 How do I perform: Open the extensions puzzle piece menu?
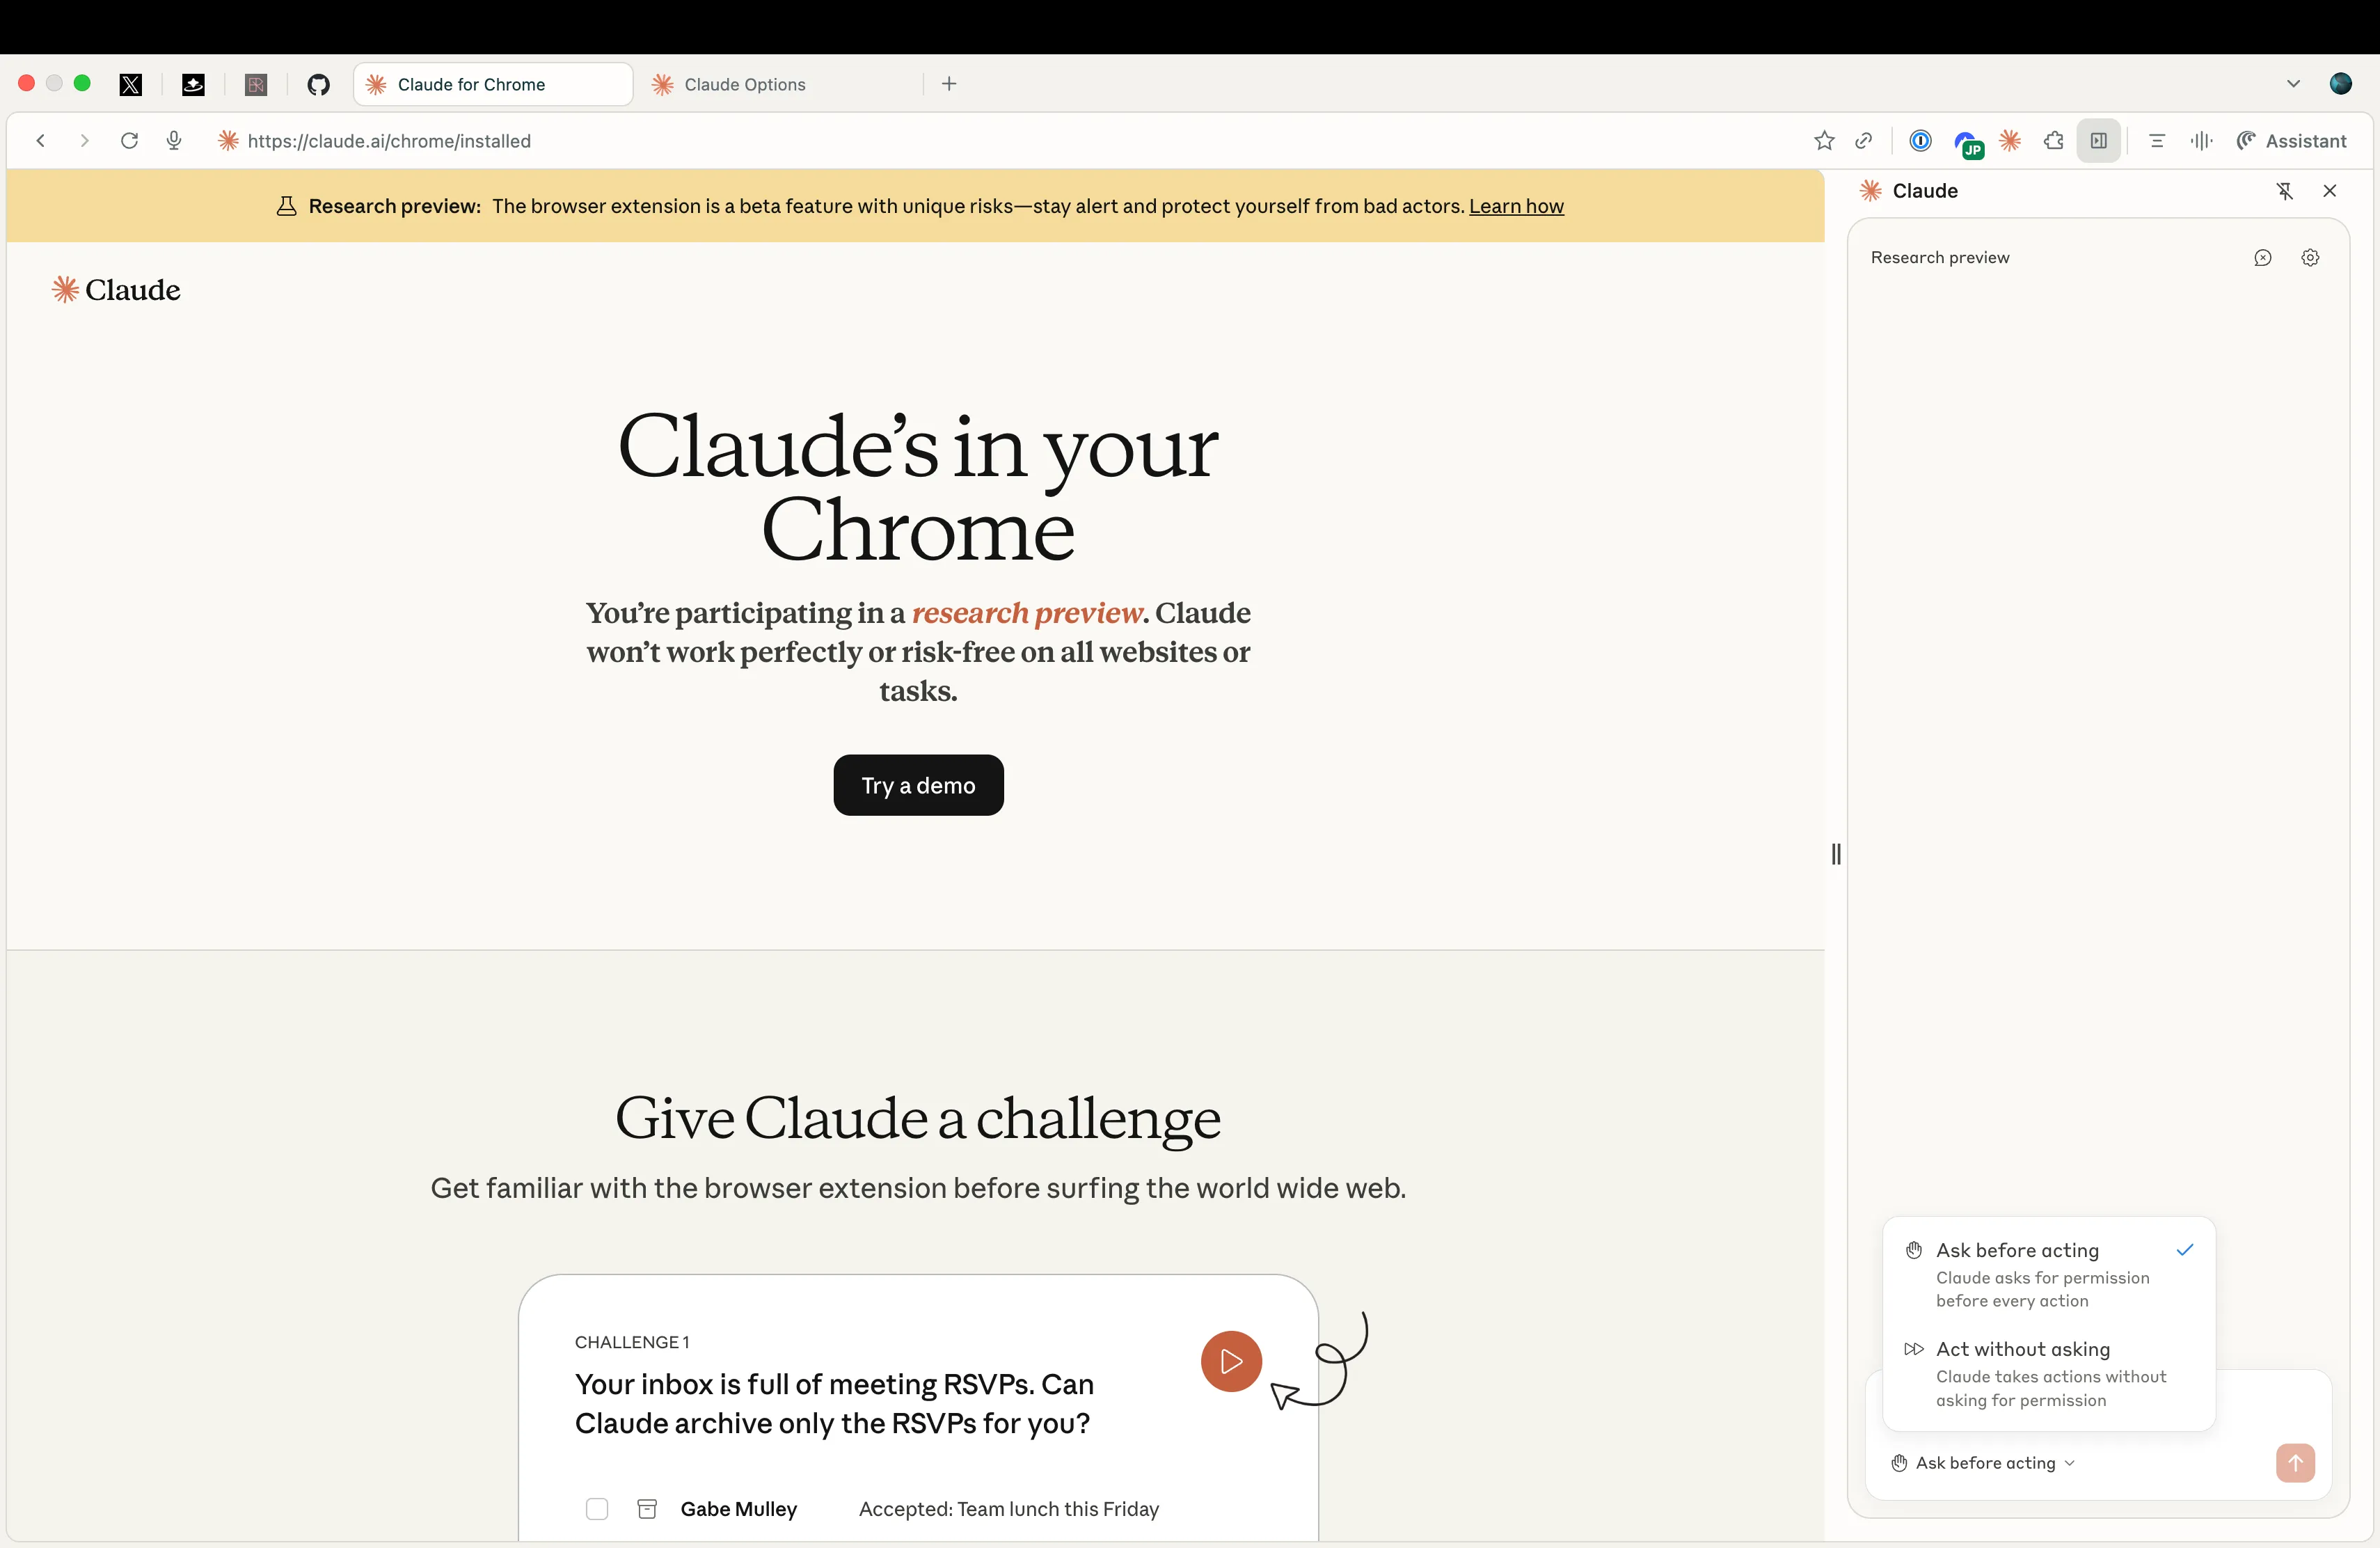click(x=2054, y=141)
